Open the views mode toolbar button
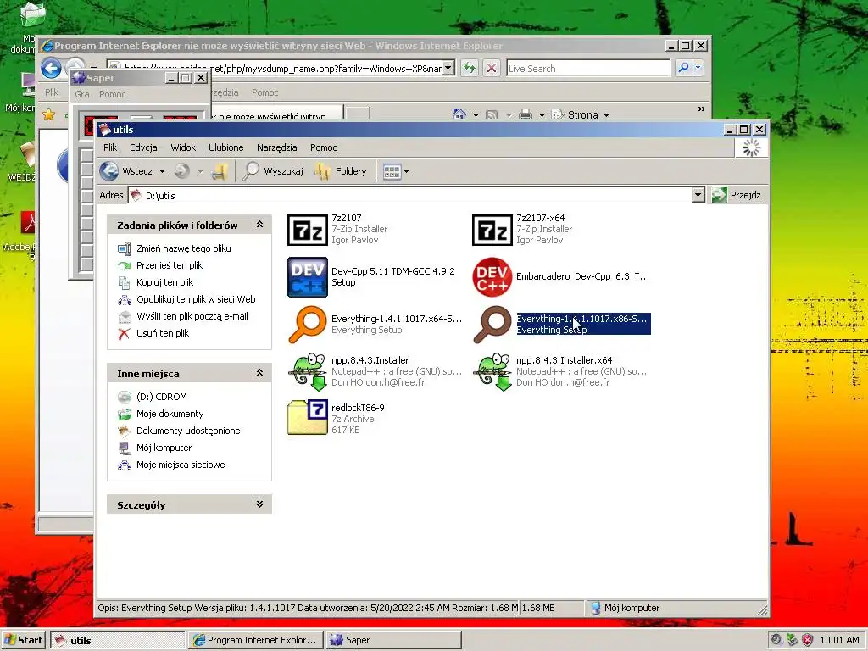868x651 pixels. (x=392, y=171)
